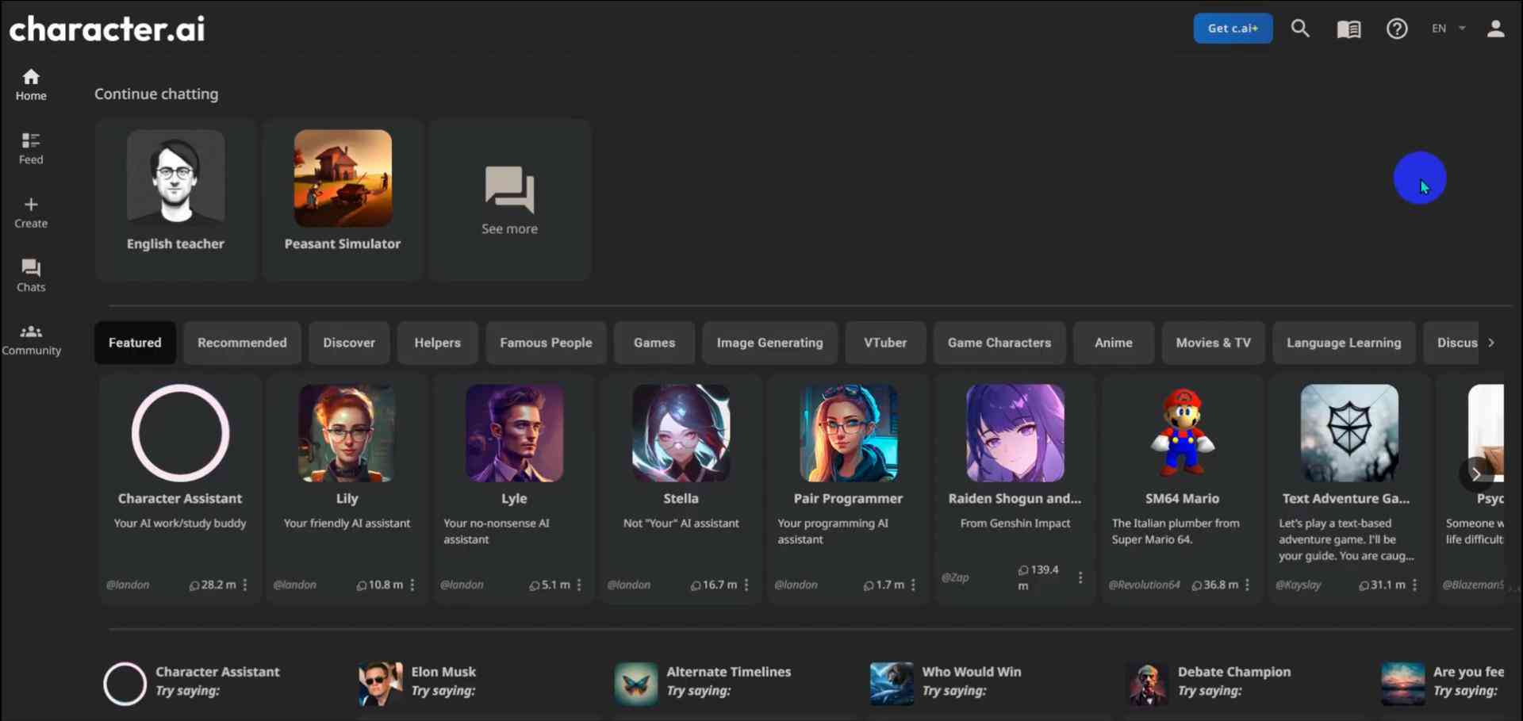Click the @Kayslay creator link
Screen dimensions: 1523x721
click(x=1299, y=585)
